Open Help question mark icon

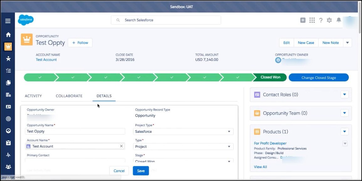click(x=321, y=20)
